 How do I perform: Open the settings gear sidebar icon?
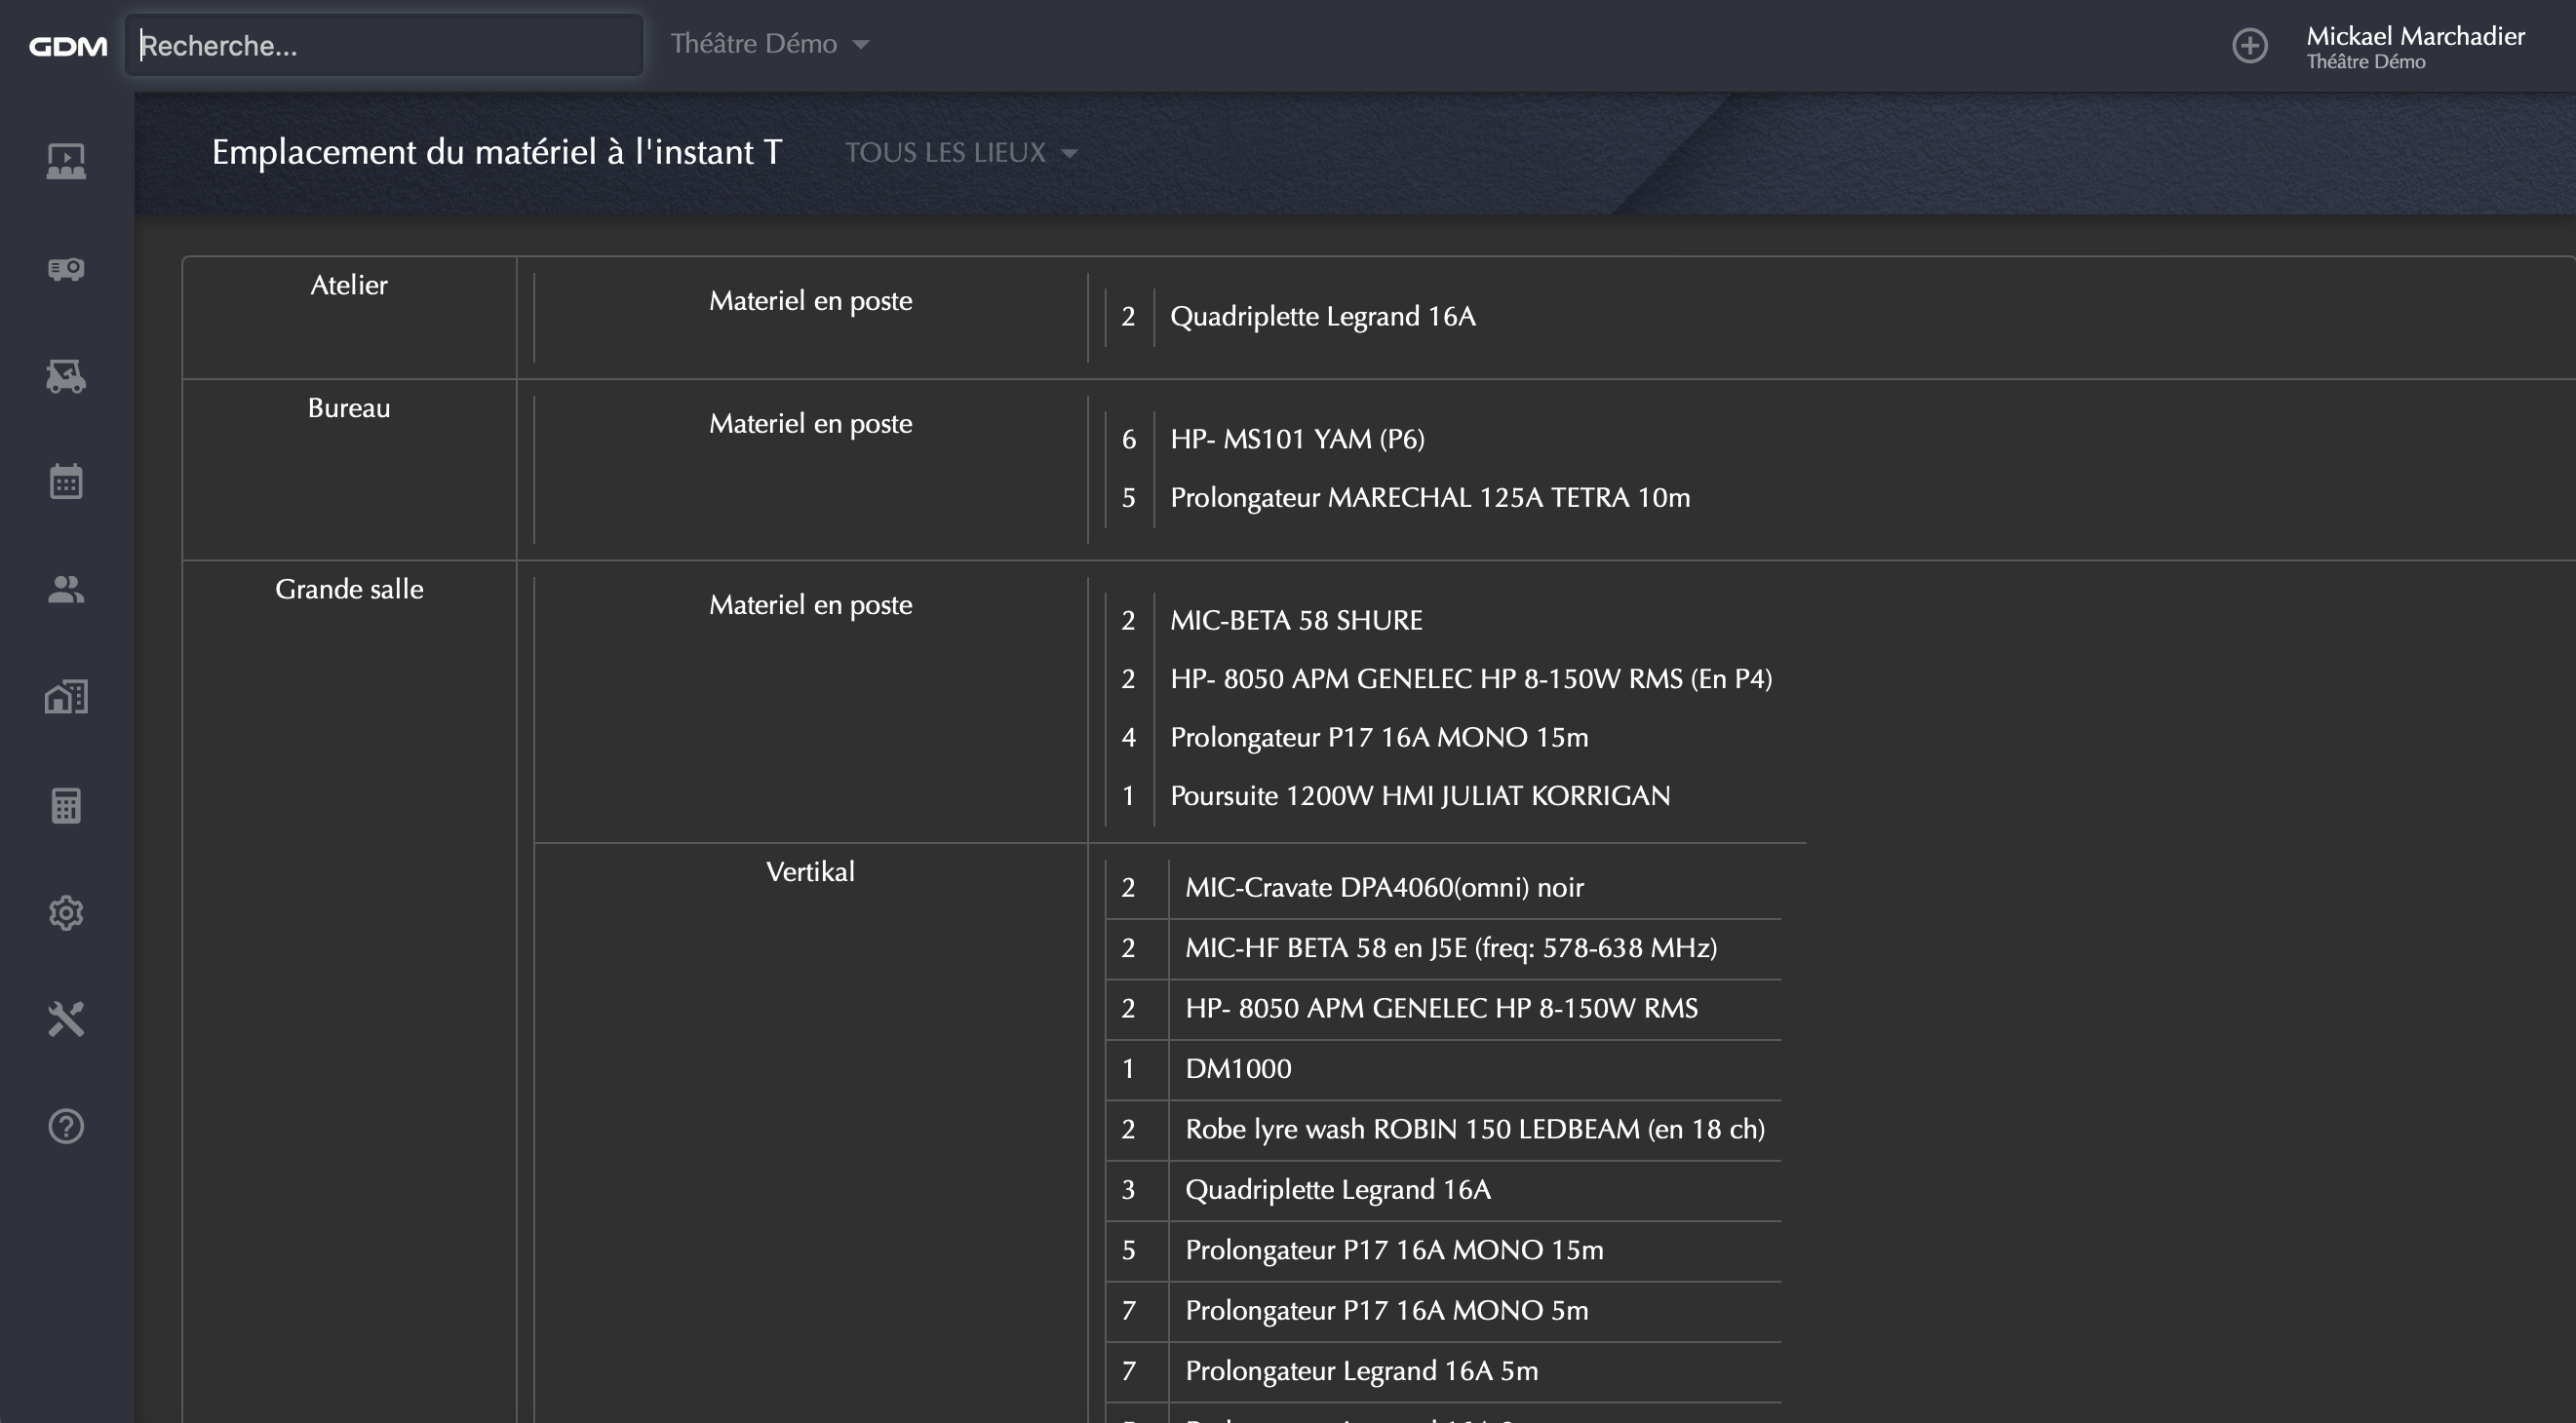coord(66,912)
